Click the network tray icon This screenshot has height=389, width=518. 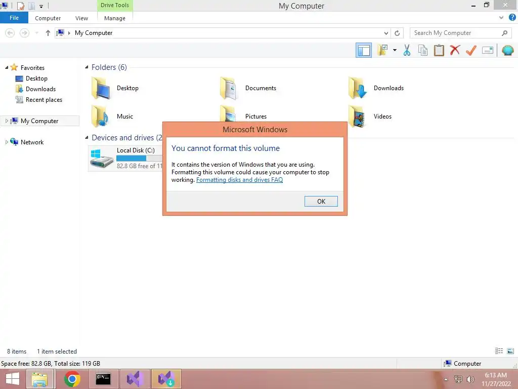click(458, 379)
